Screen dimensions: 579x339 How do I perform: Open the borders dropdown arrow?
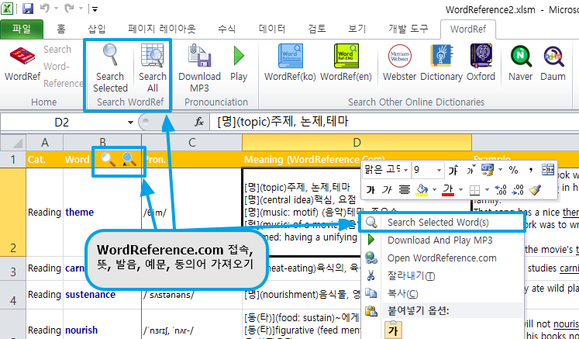[x=487, y=190]
